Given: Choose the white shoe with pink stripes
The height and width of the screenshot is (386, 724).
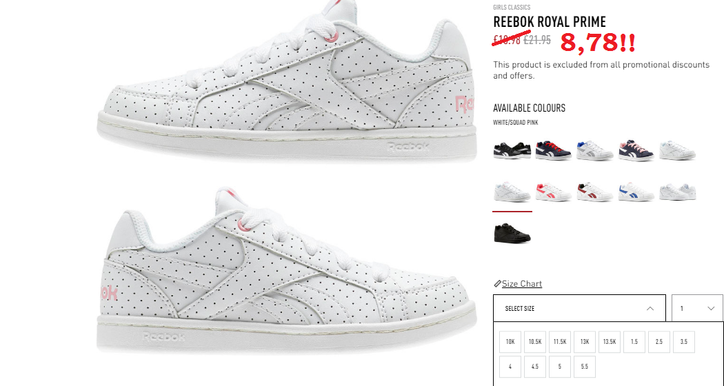Looking at the screenshot, I should click(553, 192).
